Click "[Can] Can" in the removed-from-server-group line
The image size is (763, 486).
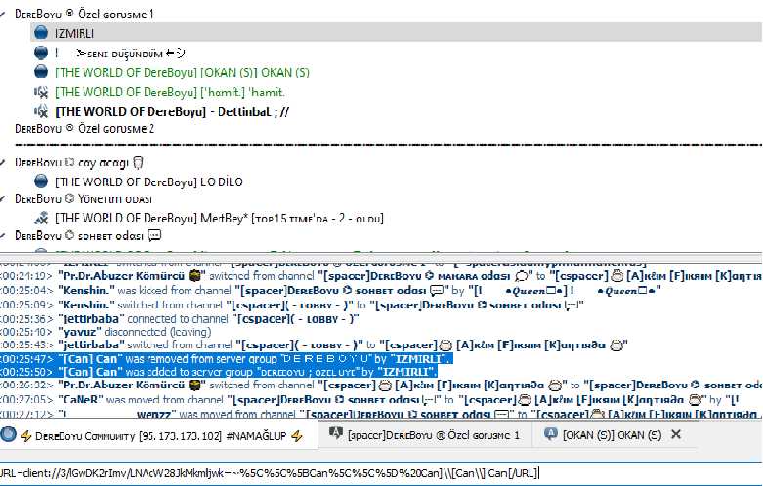coord(90,359)
